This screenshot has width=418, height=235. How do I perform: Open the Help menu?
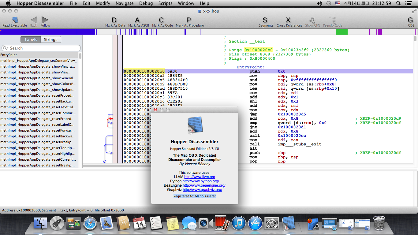(204, 3)
